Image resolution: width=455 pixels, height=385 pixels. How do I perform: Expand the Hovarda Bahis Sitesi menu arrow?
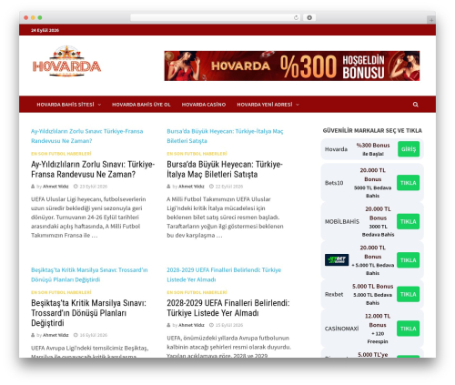[99, 105]
